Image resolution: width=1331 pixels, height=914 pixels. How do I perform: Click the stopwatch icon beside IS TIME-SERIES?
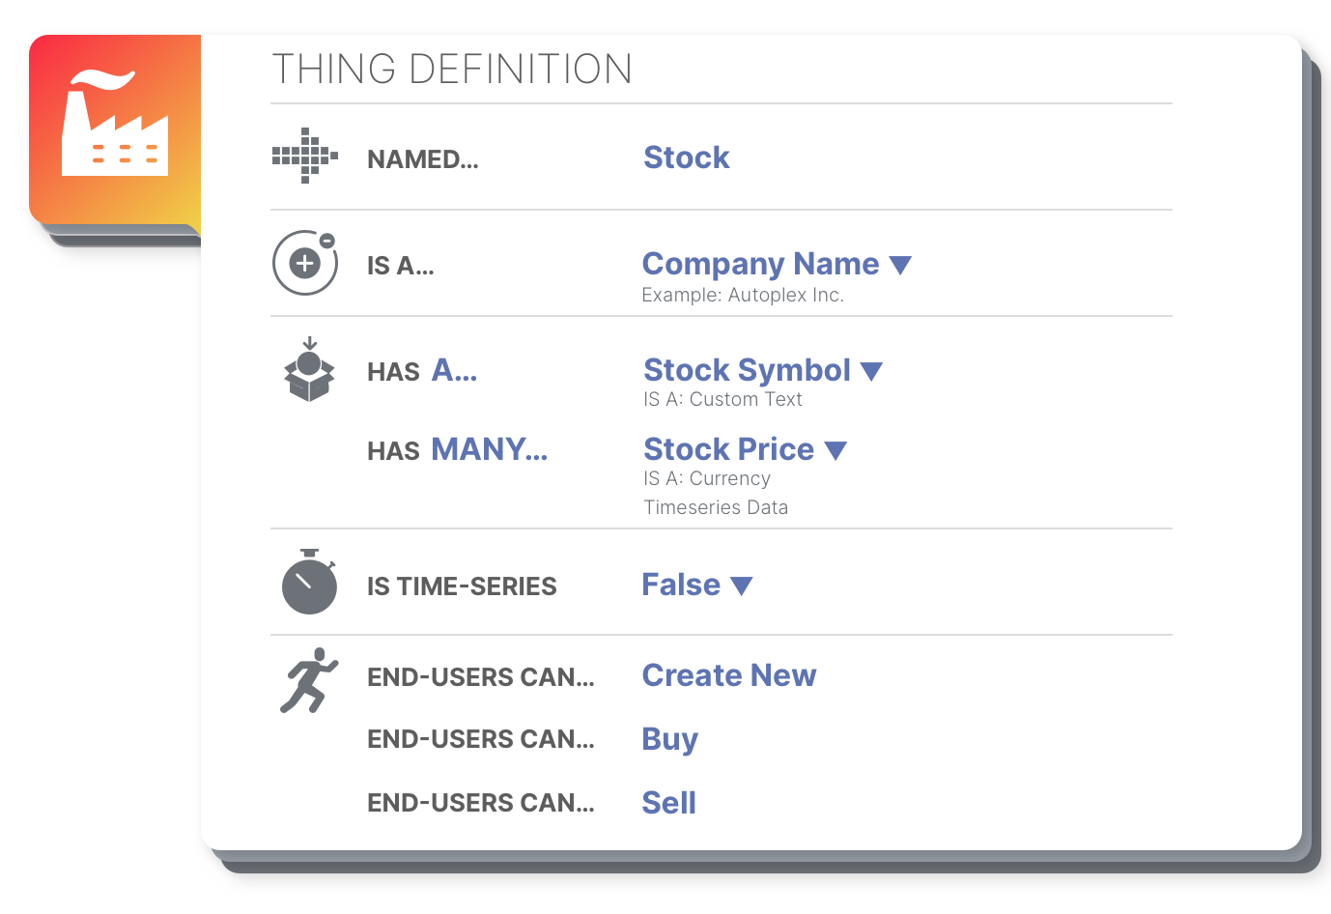[x=309, y=582]
